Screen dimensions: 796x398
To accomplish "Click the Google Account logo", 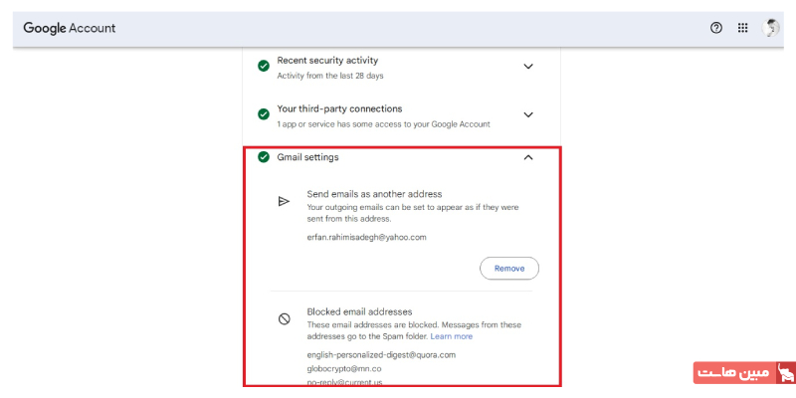I will pos(70,28).
